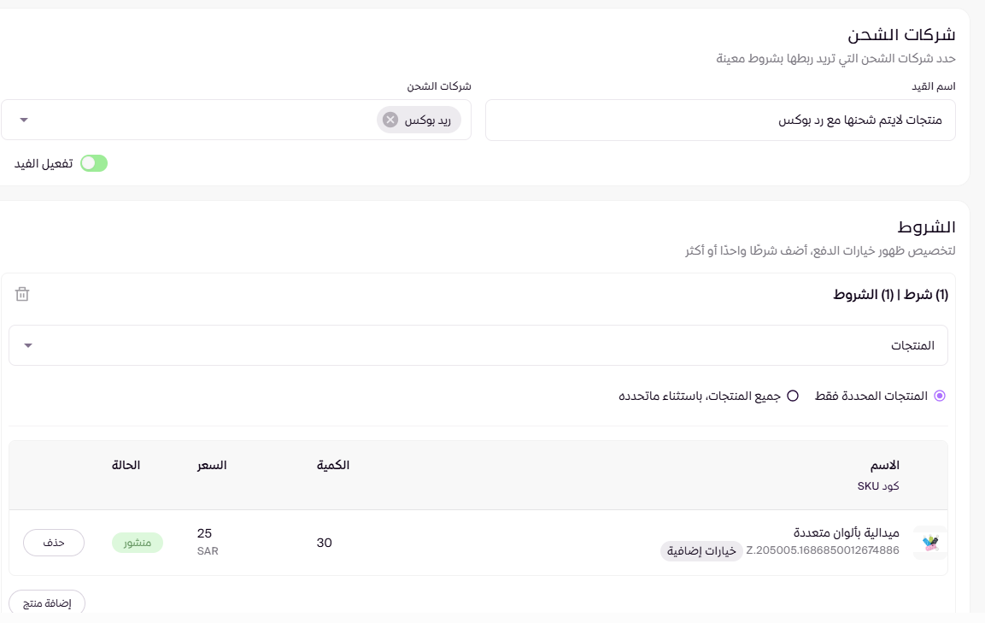This screenshot has height=623, width=985.
Task: Open the product thumbnail for ميدالية بألوان متعددة
Action: [x=930, y=543]
